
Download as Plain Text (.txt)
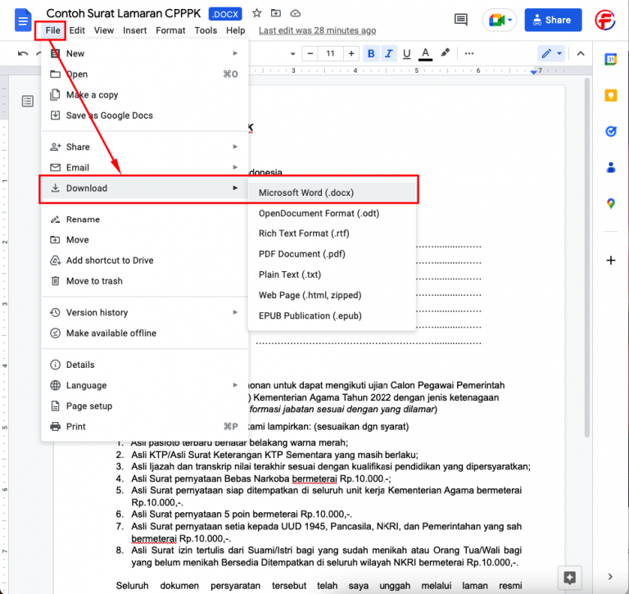[x=332, y=275]
